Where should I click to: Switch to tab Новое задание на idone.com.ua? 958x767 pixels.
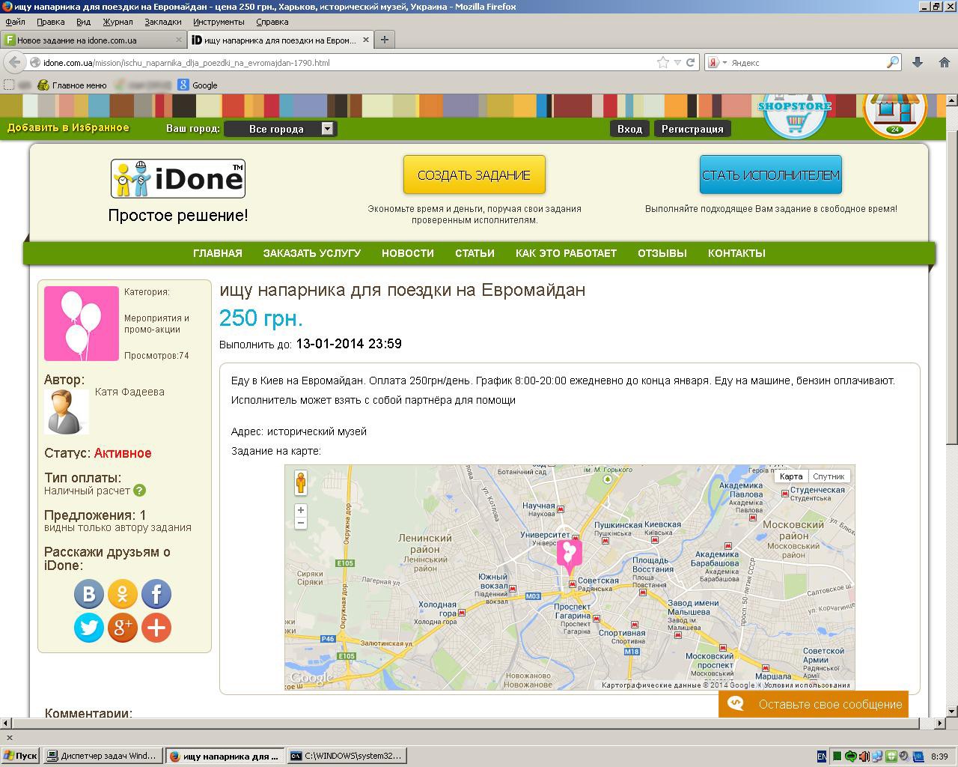pos(91,40)
